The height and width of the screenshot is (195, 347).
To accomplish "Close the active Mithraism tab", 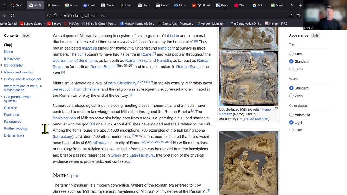I will point(40,5).
